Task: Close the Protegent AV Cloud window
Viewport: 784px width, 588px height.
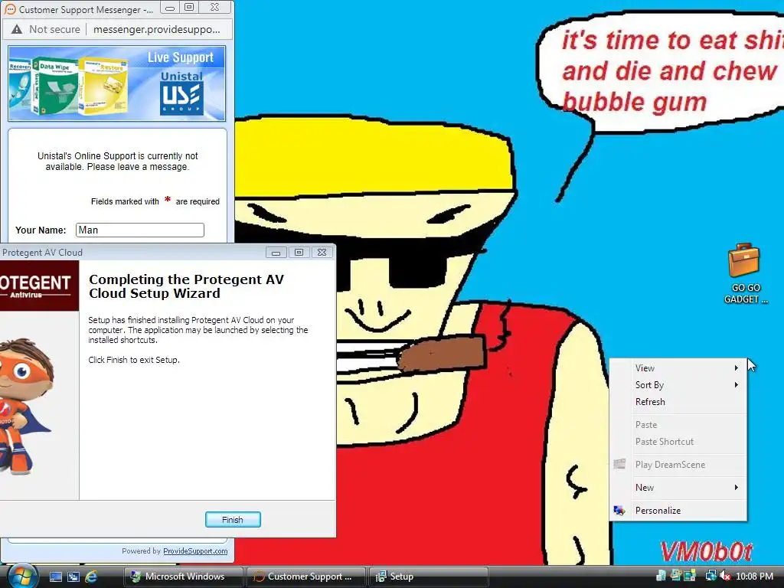Action: (322, 253)
